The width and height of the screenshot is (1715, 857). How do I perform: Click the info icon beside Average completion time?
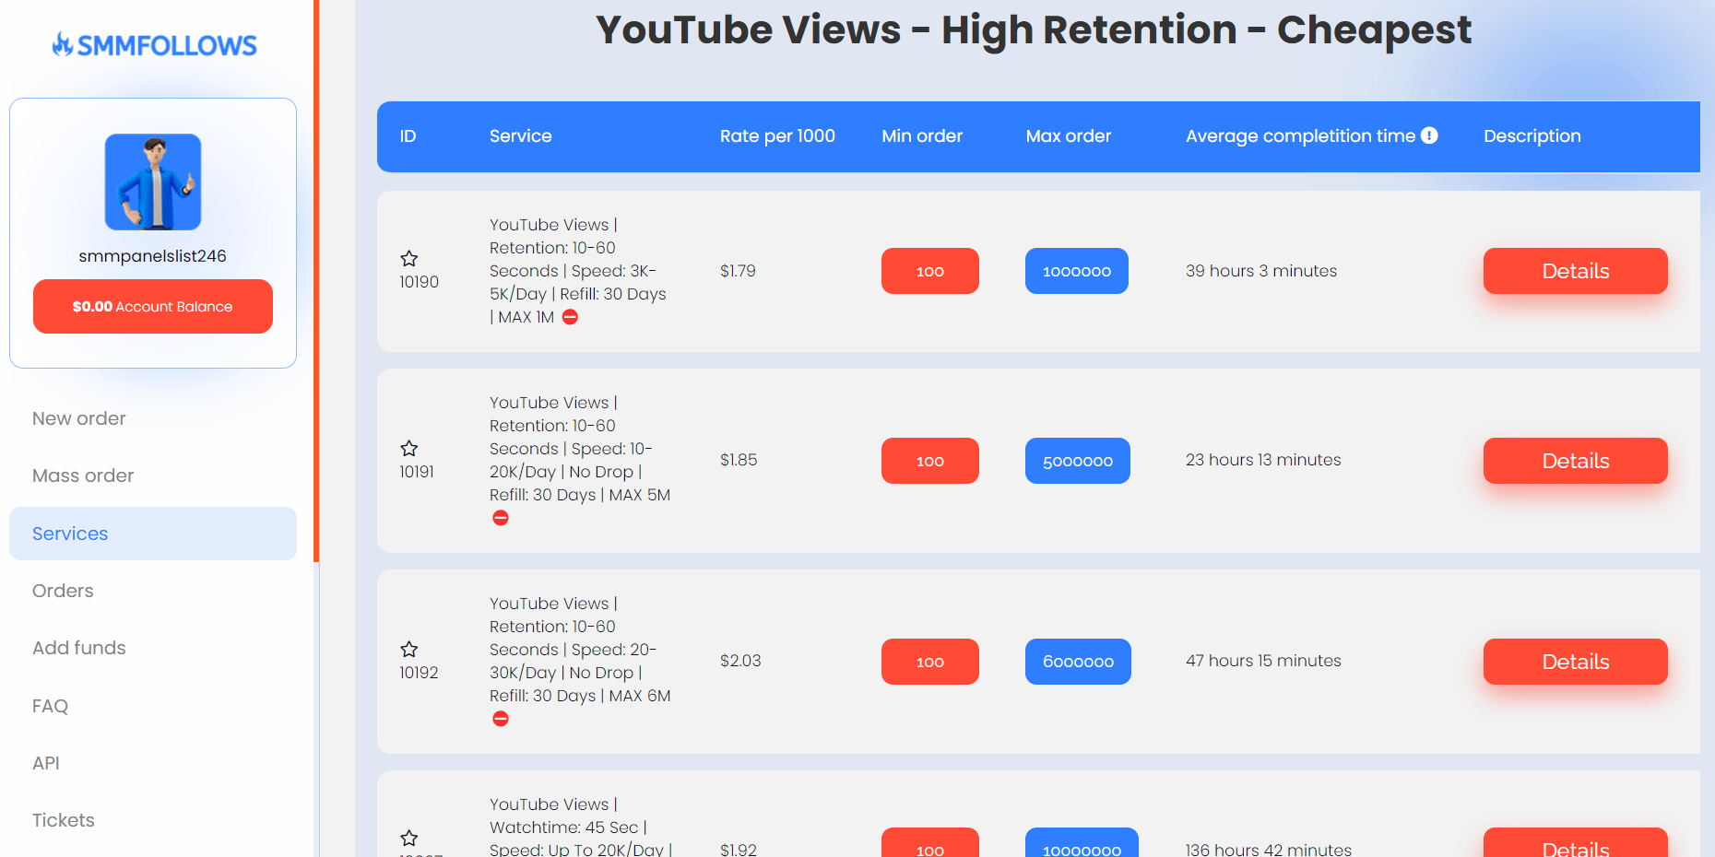click(x=1429, y=135)
